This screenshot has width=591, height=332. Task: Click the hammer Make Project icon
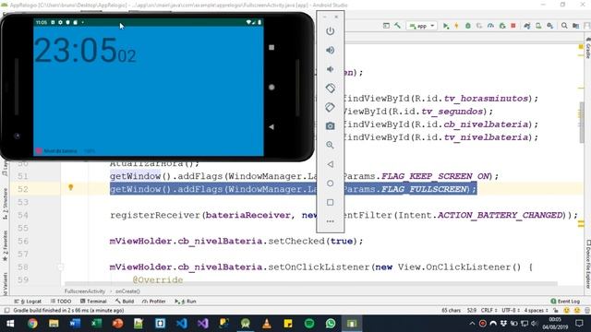coord(398,26)
